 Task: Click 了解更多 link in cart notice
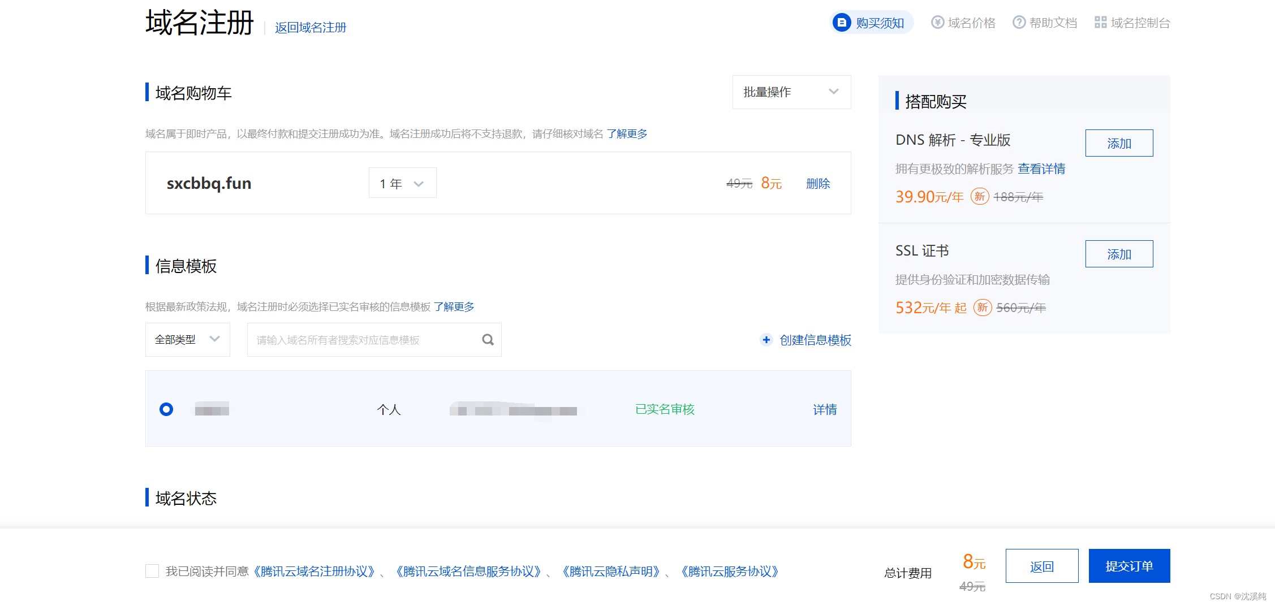(627, 134)
